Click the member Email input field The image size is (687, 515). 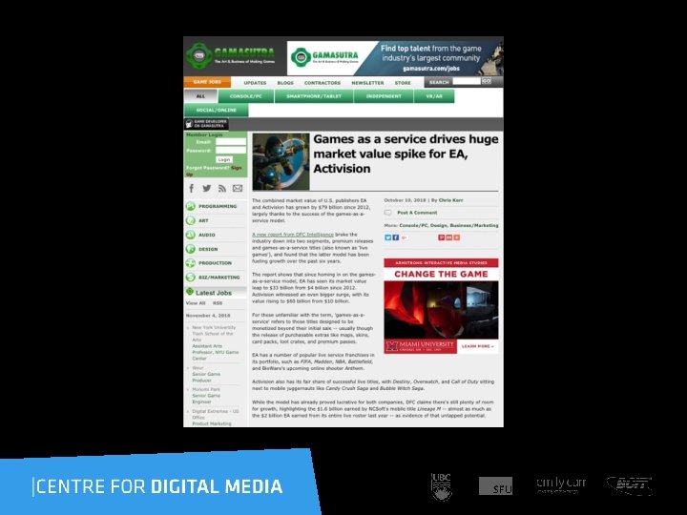click(x=231, y=142)
